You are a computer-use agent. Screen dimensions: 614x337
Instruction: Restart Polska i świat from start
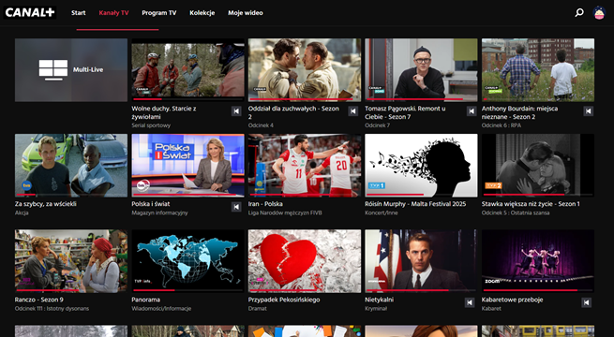pyautogui.click(x=236, y=207)
